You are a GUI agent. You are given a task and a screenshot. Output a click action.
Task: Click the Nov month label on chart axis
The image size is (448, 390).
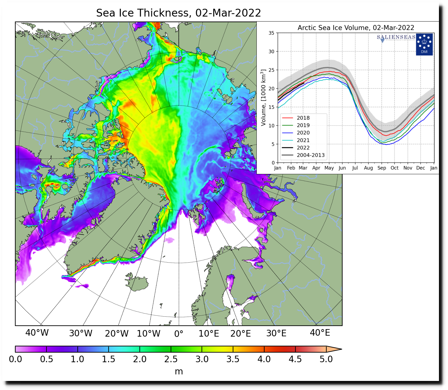click(x=408, y=168)
